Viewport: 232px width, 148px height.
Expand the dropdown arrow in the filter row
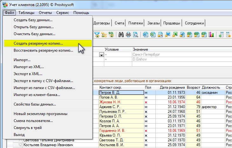[101, 55]
